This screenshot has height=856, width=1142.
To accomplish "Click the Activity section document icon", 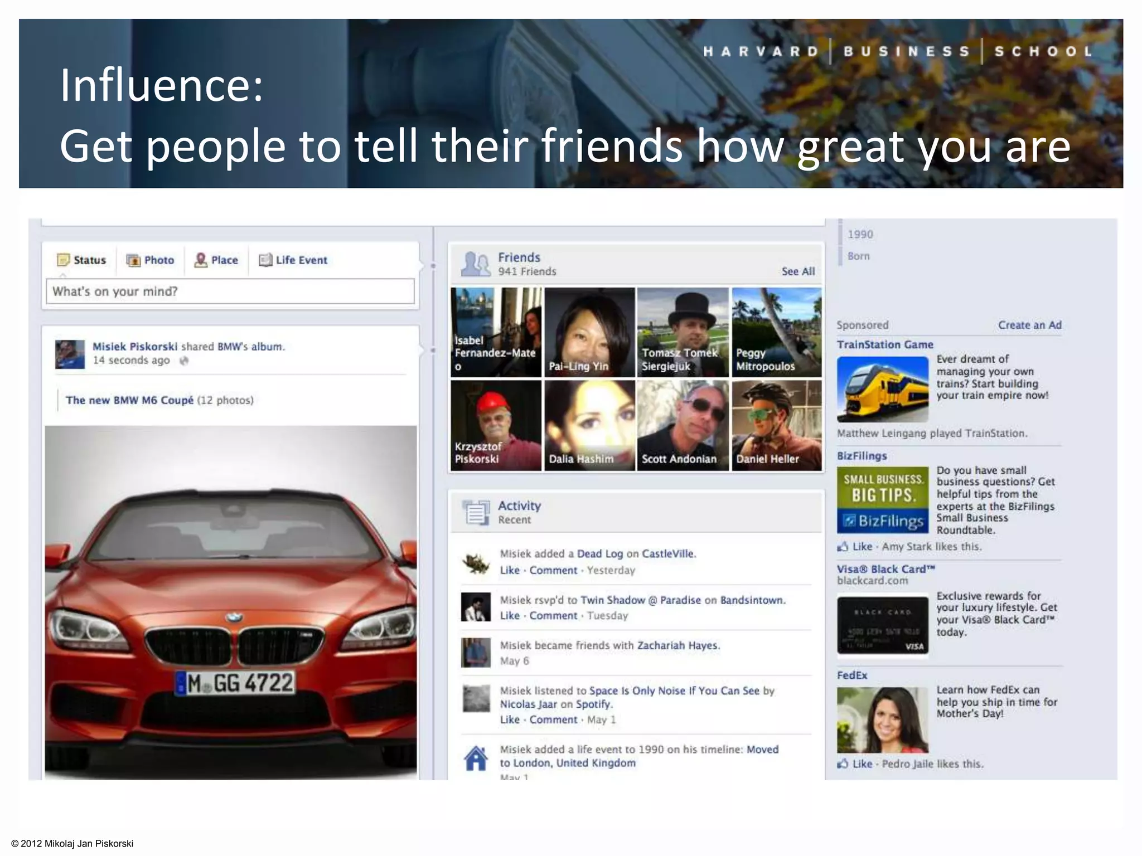I will 476,512.
